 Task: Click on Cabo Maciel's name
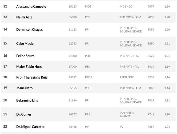click(25, 43)
